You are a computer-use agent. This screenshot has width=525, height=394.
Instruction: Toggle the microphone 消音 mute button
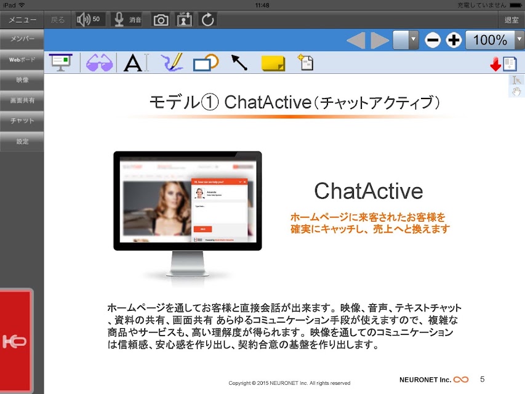pyautogui.click(x=128, y=20)
